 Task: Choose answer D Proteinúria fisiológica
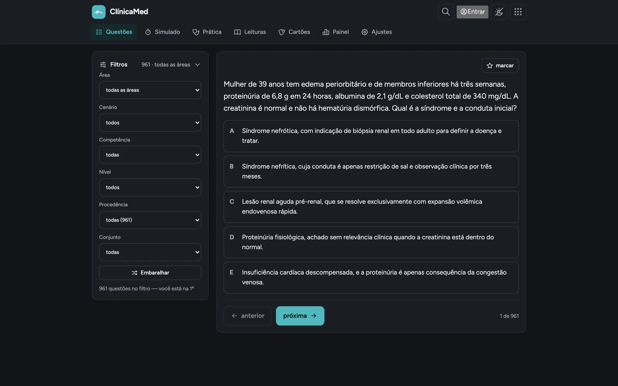pos(371,242)
